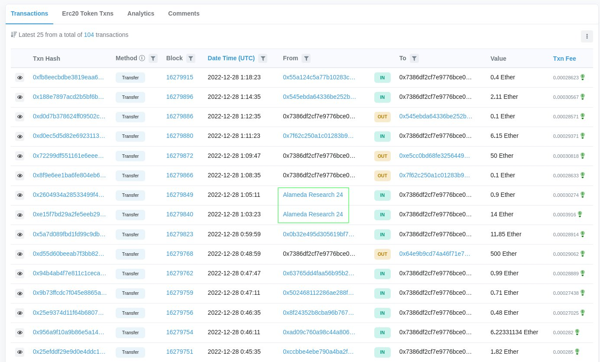Switch to the Analytics tab
Viewport: 600px width, 362px height.
(141, 13)
